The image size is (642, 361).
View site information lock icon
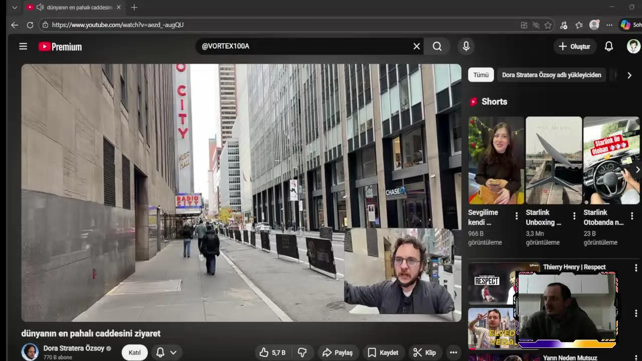point(45,25)
